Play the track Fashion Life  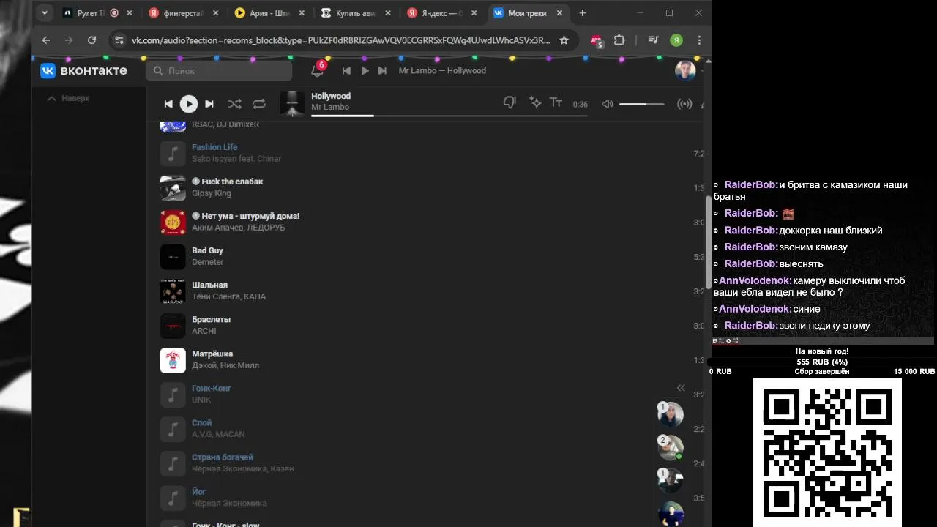[214, 147]
